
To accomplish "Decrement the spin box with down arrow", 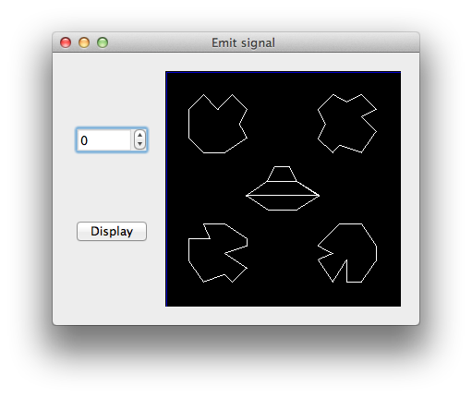I will (139, 144).
